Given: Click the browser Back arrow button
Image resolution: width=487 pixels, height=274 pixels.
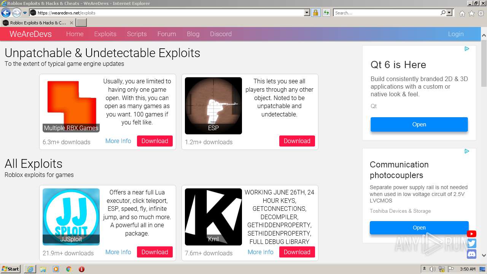Looking at the screenshot, I should pyautogui.click(x=6, y=13).
